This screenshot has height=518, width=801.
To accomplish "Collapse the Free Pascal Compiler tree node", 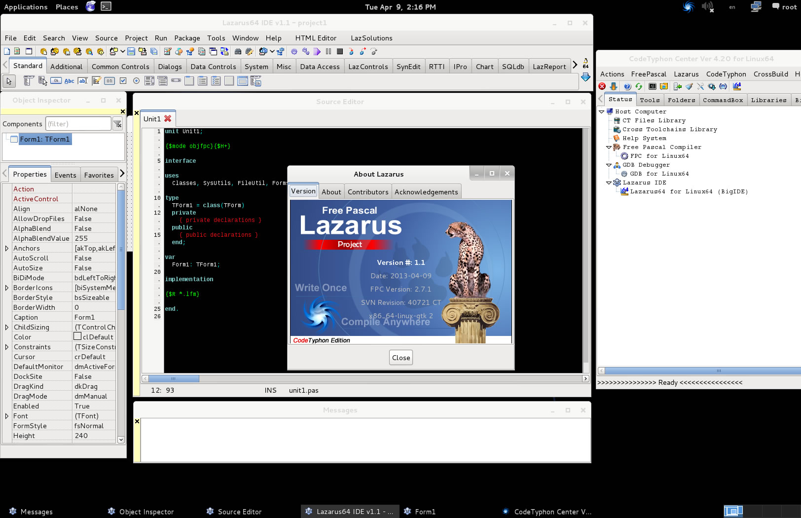I will point(609,147).
